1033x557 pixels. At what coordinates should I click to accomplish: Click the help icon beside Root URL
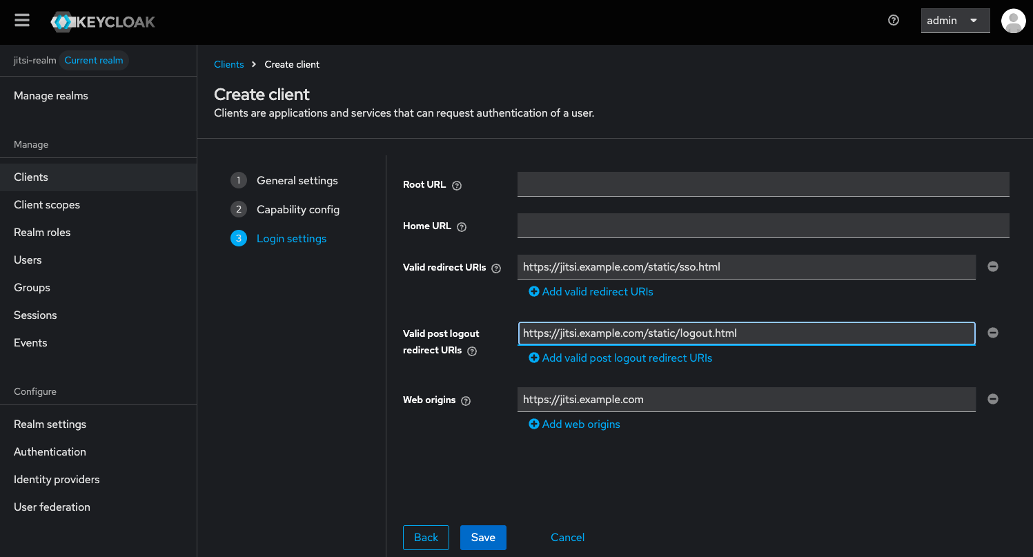456,185
